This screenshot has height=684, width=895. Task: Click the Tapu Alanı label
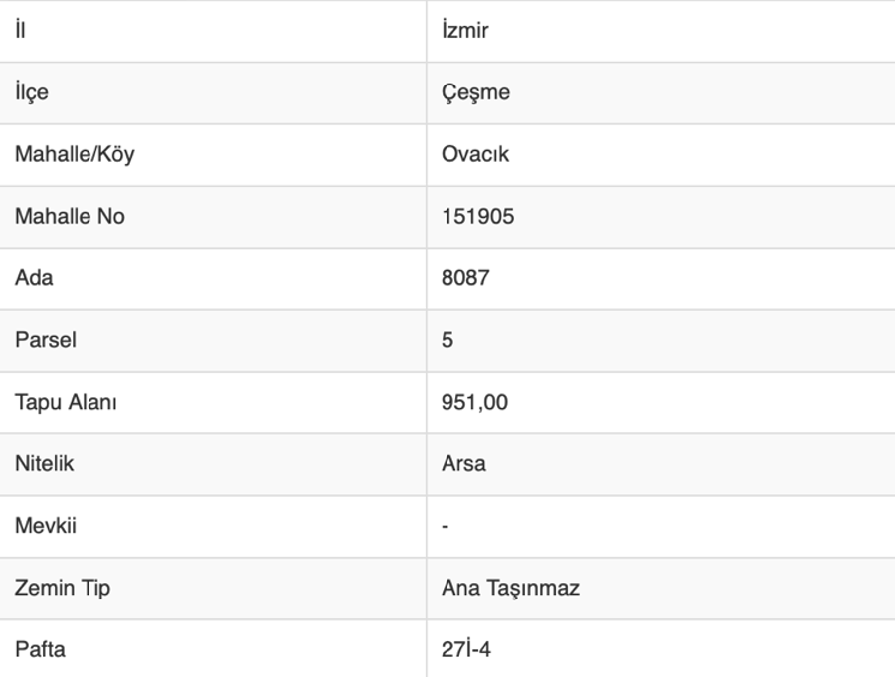click(x=66, y=402)
